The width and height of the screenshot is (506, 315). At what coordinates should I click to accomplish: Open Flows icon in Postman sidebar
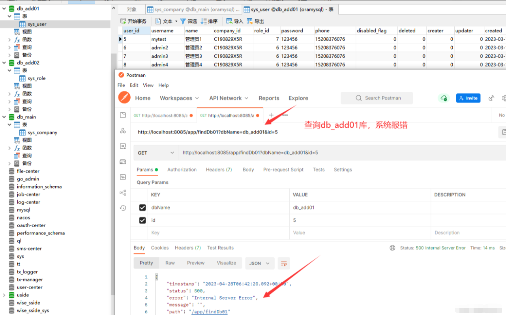point(123,192)
